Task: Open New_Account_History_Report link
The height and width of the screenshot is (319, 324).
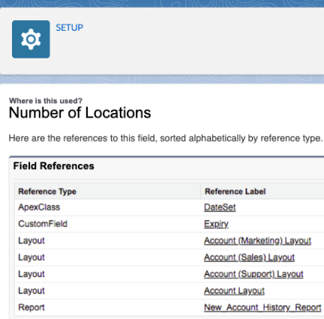Action: (262, 308)
